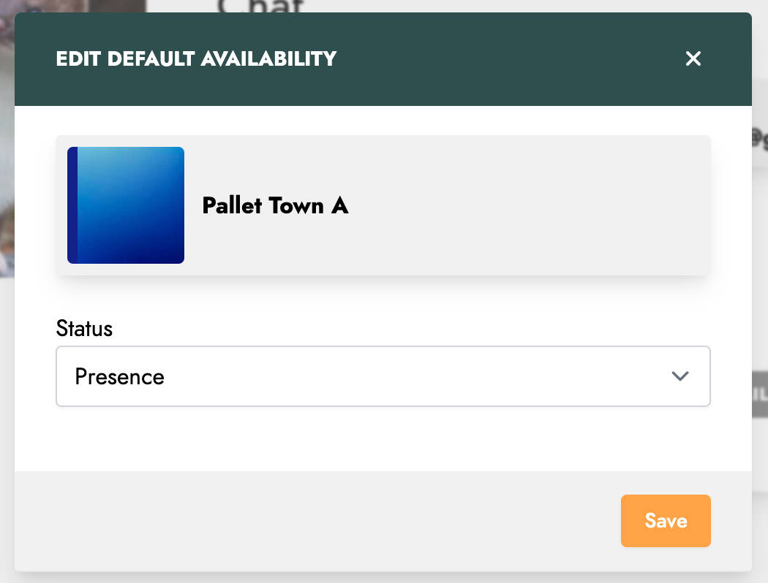Close the Edit Default Availability dialog
Viewport: 768px width, 583px height.
(x=693, y=58)
